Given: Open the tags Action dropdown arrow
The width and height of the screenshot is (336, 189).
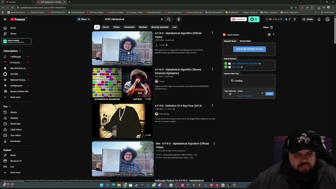Looking at the screenshot, I should coord(262,93).
